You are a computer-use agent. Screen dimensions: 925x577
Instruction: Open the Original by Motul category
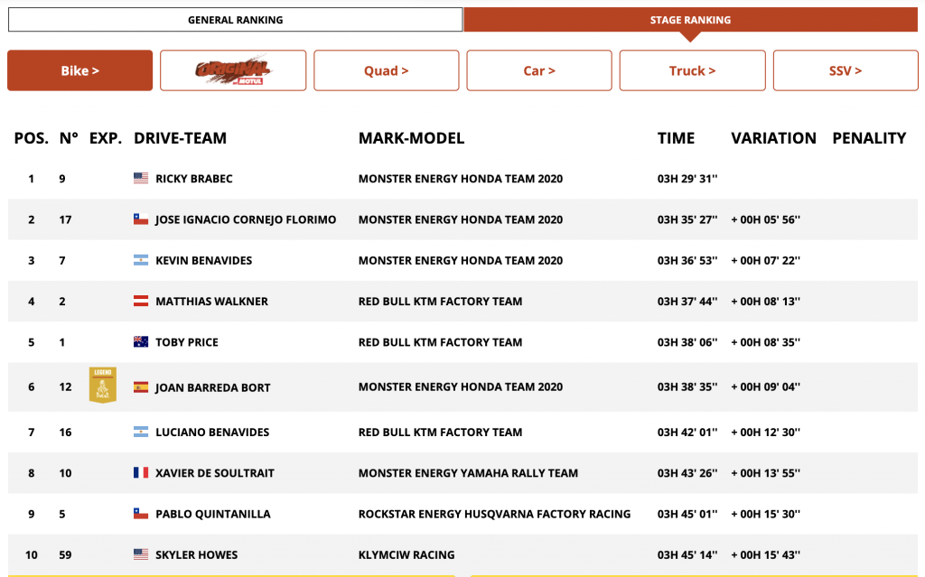coord(233,70)
